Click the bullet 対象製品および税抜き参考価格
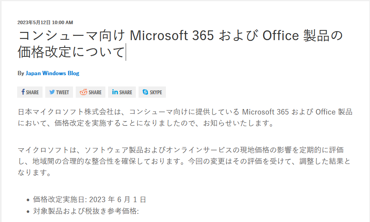This screenshot has width=370, height=222. click(x=86, y=211)
